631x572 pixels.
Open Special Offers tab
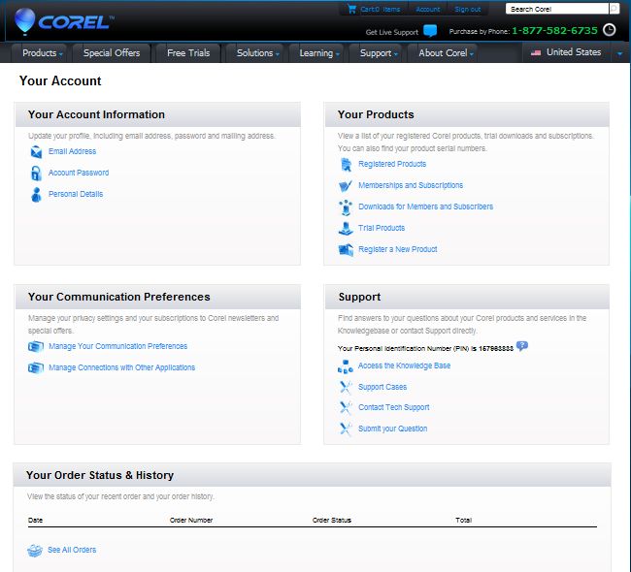pos(112,53)
